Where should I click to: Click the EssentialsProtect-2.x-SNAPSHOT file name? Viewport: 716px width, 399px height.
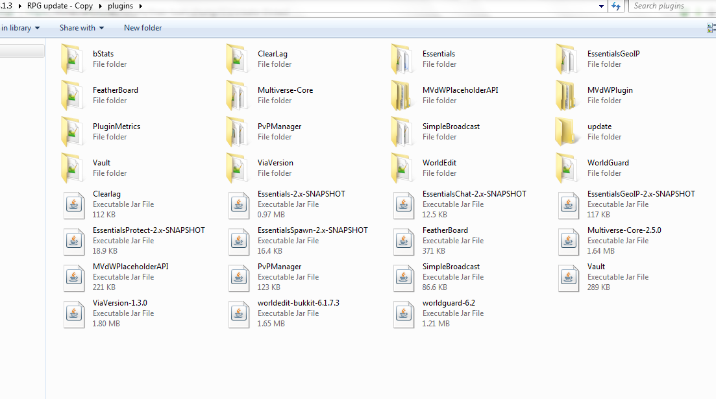149,230
